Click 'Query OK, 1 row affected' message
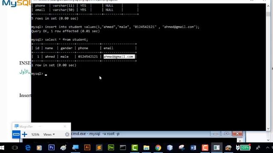Image resolution: width=273 pixels, height=153 pixels. 65,31
